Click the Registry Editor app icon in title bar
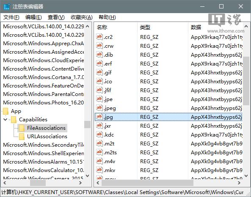Screen dimensions: 251x197 (7, 7)
